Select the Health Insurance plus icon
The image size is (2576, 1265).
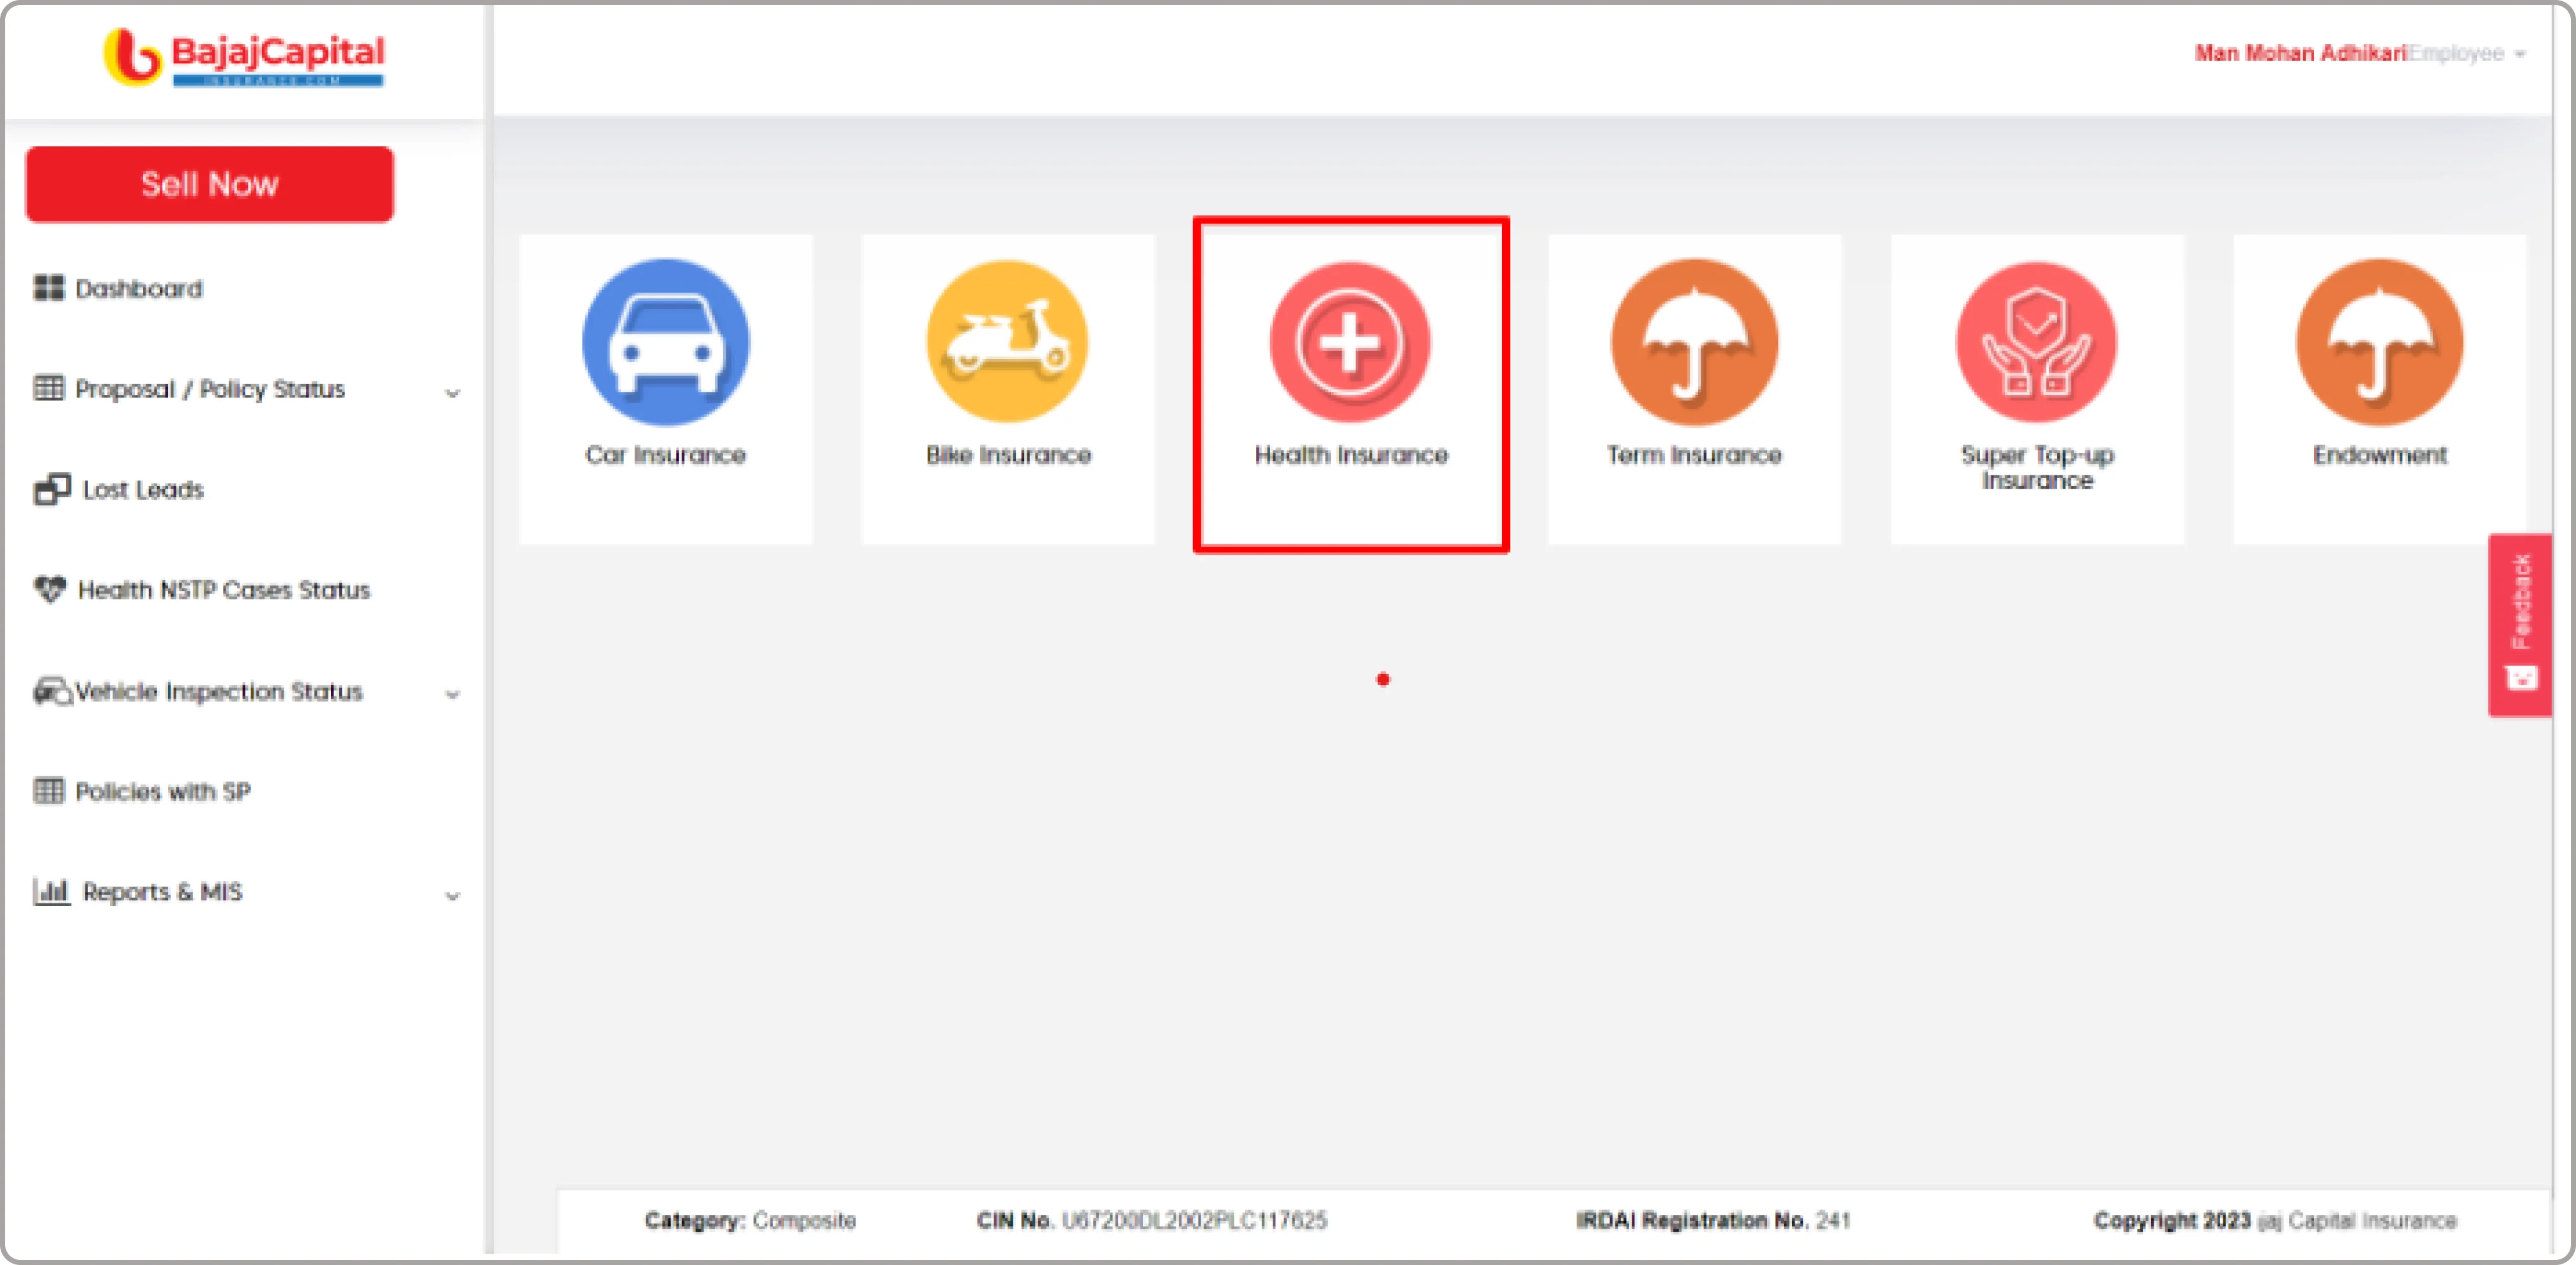click(1350, 342)
